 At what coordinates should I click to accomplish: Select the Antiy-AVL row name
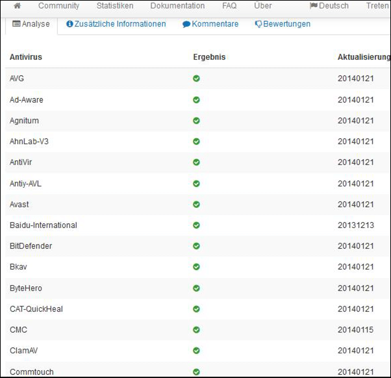[x=25, y=184]
